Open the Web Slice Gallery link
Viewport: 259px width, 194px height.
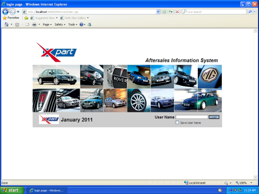(75, 18)
